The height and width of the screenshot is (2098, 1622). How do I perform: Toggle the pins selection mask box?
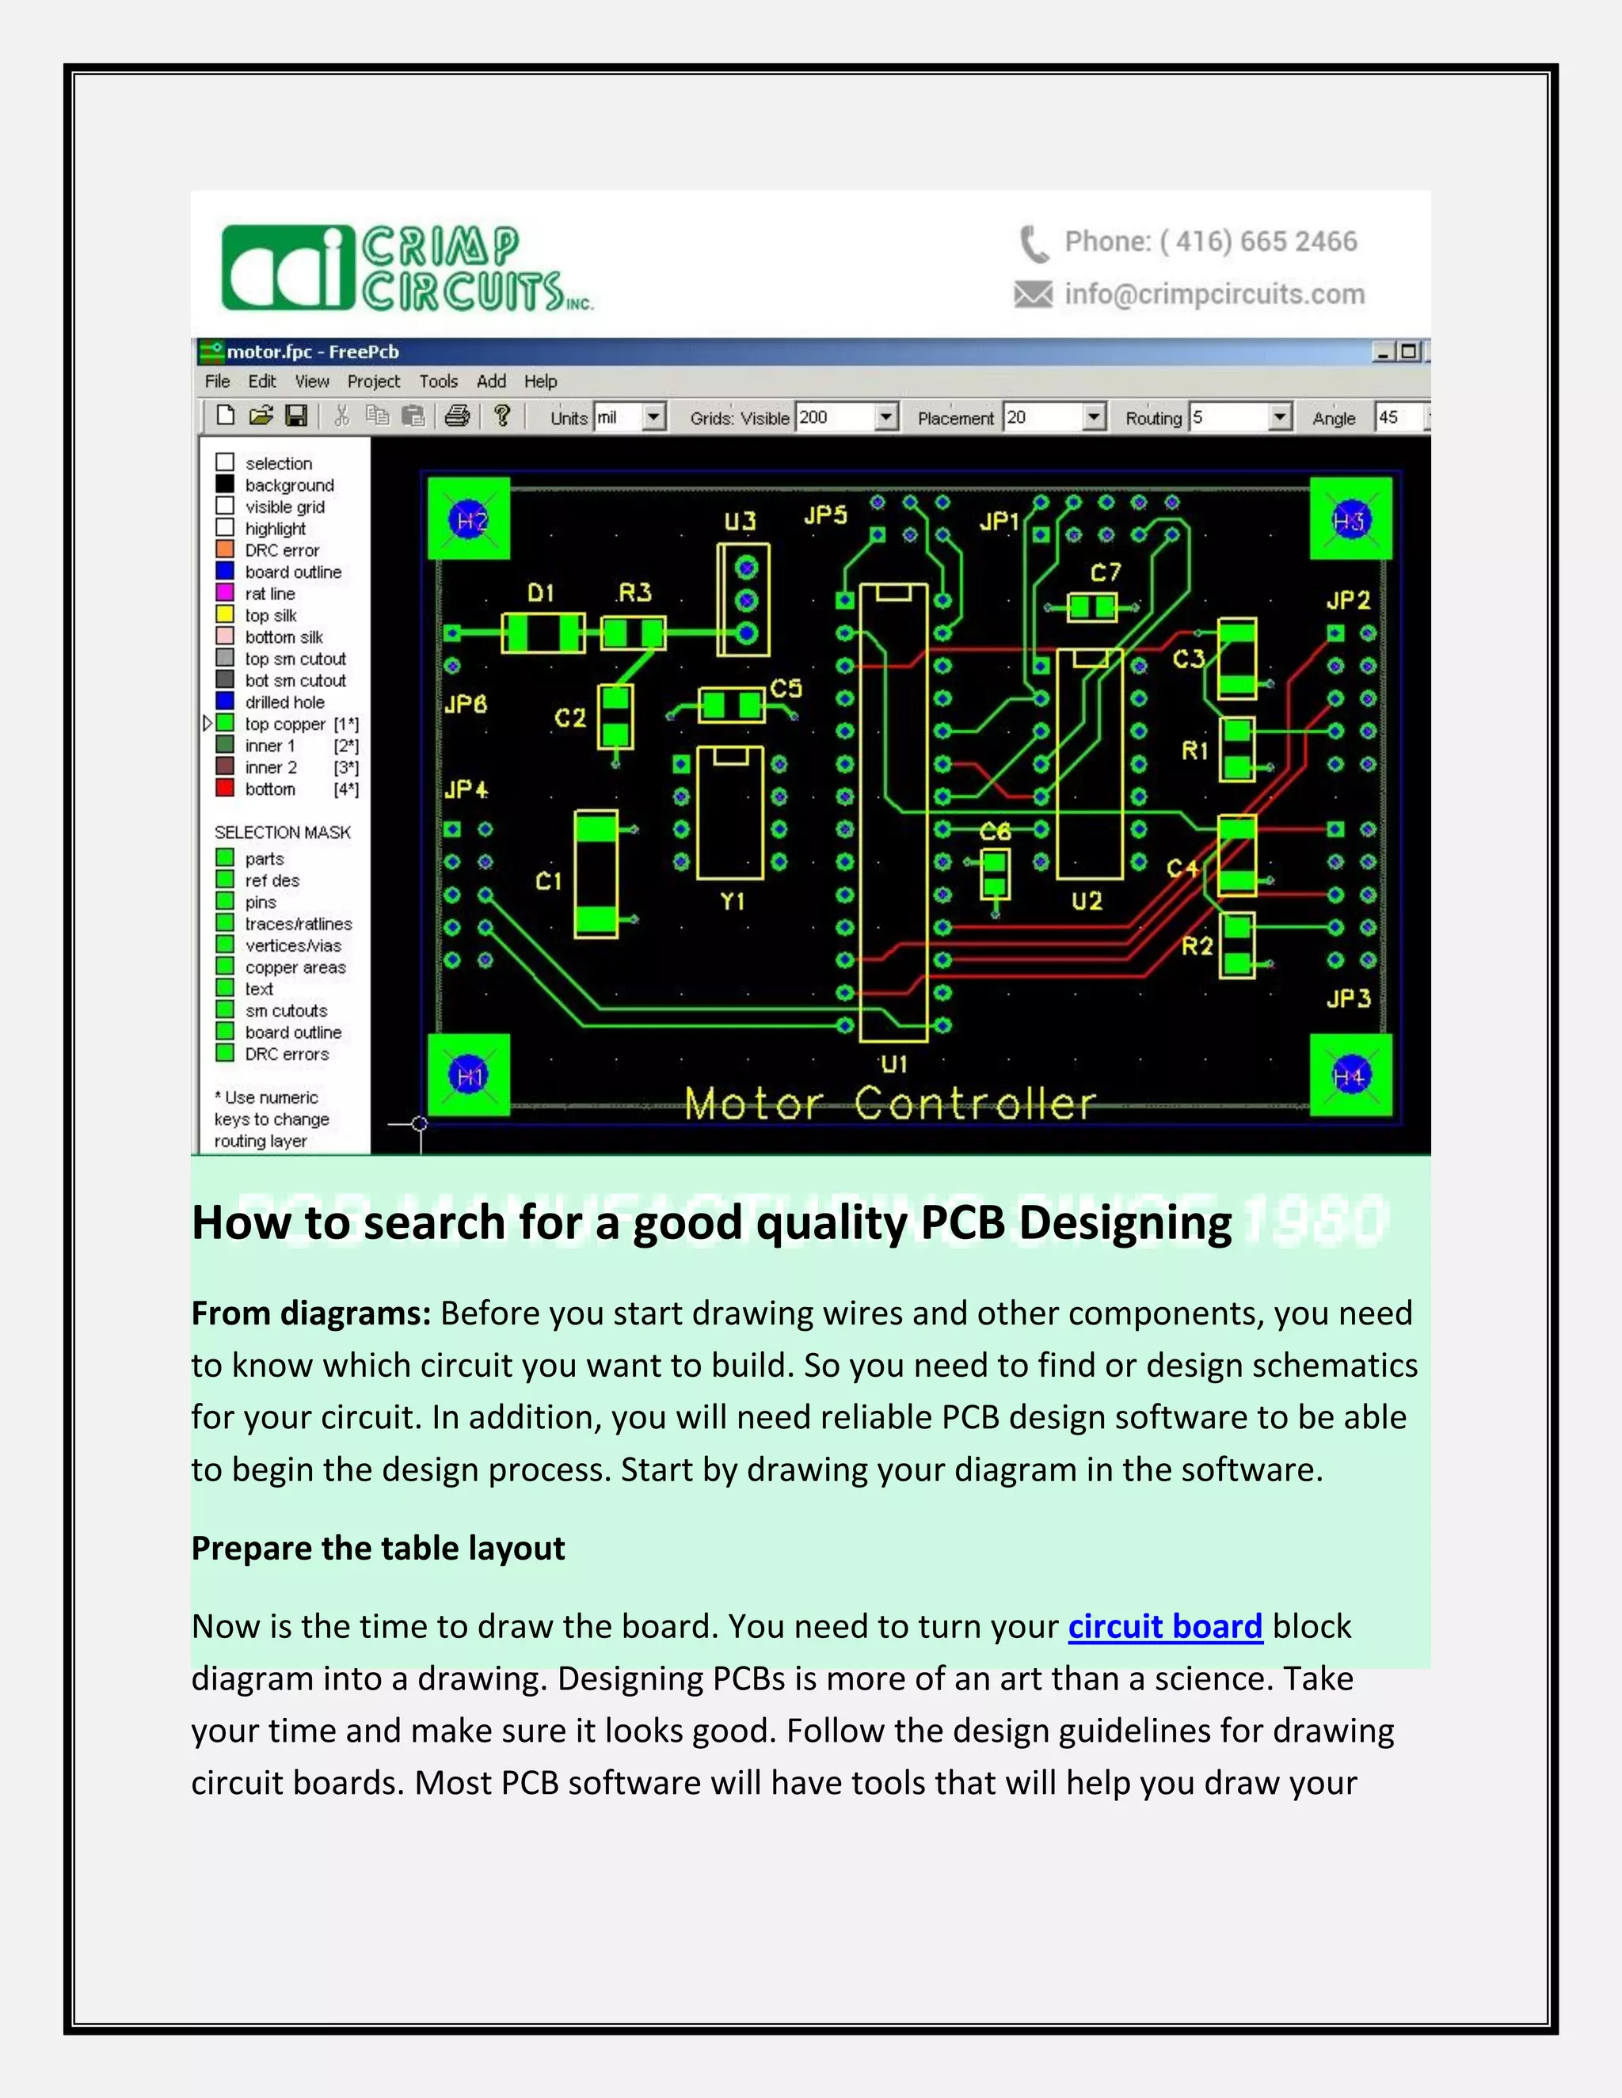point(225,901)
